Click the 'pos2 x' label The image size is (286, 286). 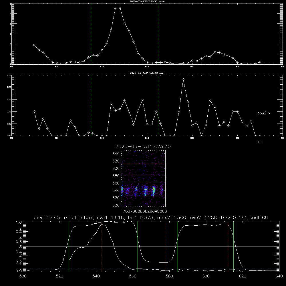coord(264,113)
